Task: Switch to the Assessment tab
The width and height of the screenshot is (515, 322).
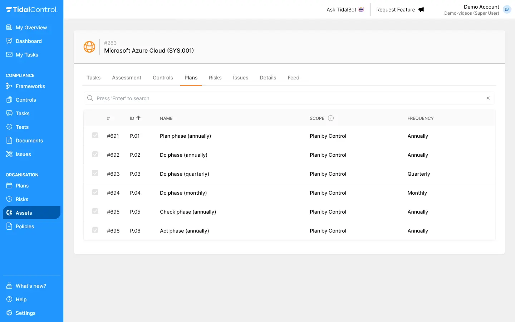Action: [x=127, y=78]
